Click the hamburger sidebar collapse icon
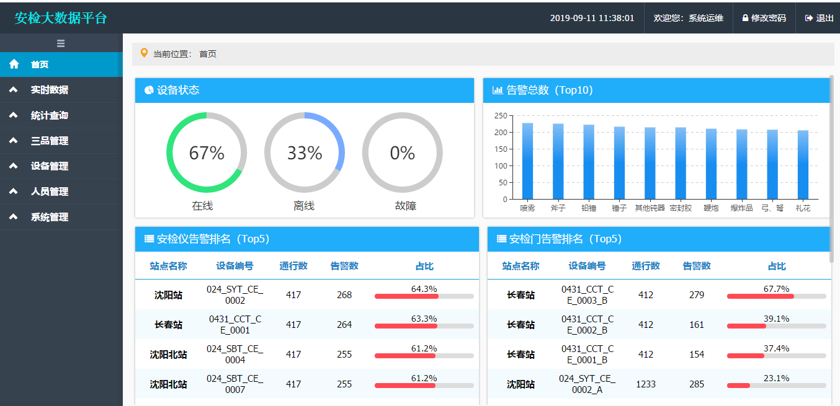This screenshot has width=840, height=406. [x=61, y=43]
